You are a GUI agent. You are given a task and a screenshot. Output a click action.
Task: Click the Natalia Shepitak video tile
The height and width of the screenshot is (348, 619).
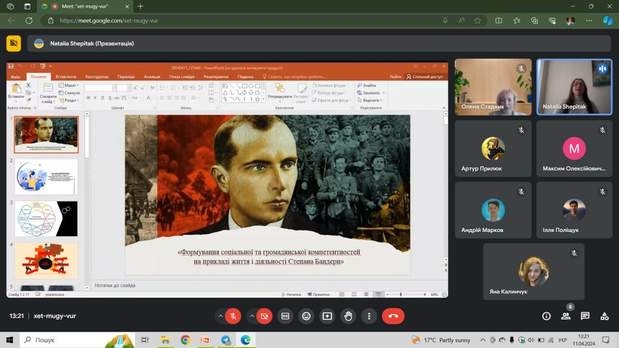(574, 86)
